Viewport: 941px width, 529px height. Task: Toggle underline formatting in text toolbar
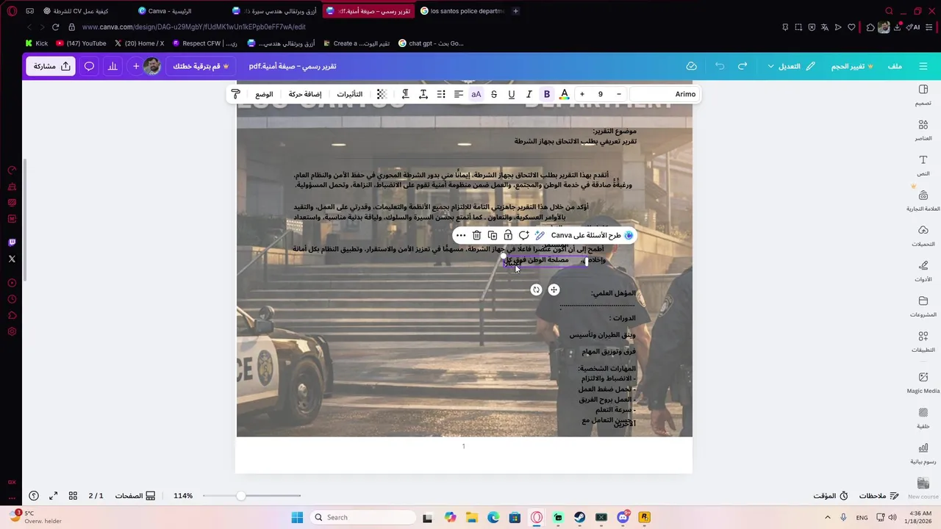point(511,94)
